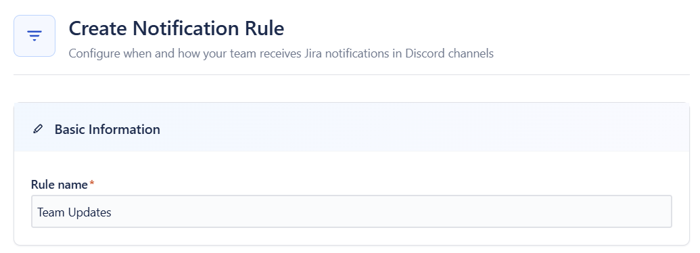
Task: Click the 'Create Notification Rule' page title
Action: [177, 28]
